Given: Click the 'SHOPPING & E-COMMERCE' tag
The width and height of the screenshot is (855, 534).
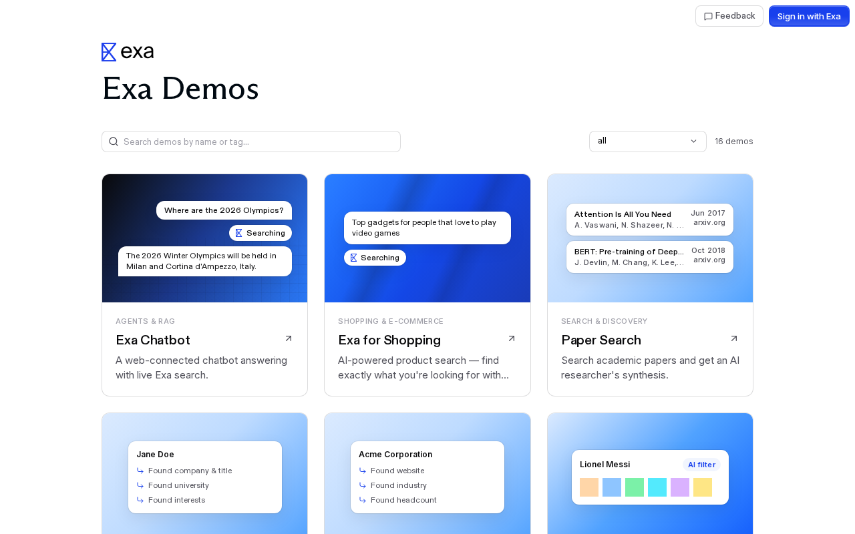Looking at the screenshot, I should pos(391,322).
